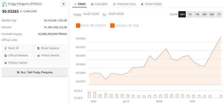
Task: Edit the From date 14-07-2025 field
Action: [91, 14]
